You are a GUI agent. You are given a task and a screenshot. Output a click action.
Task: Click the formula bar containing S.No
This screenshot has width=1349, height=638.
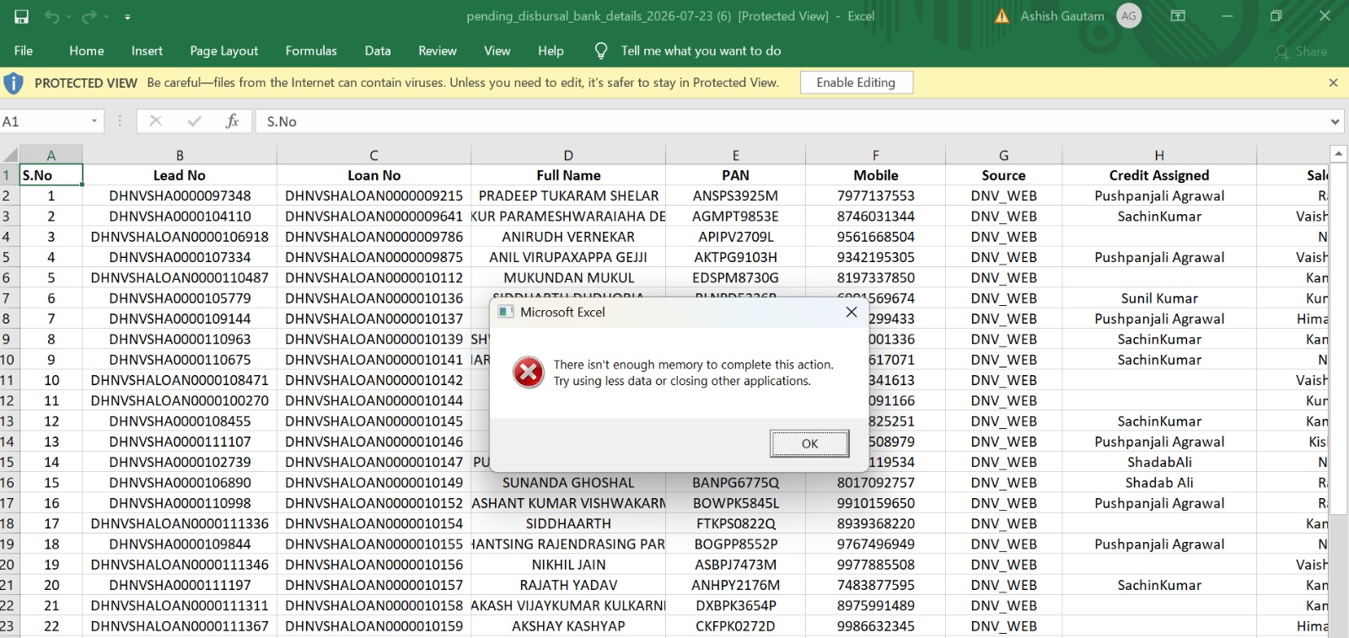click(x=793, y=121)
